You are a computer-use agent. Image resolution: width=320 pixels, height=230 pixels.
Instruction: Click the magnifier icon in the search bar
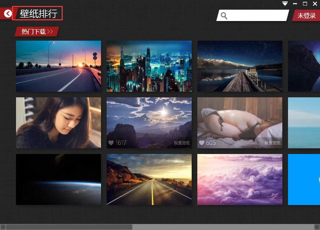pos(223,15)
